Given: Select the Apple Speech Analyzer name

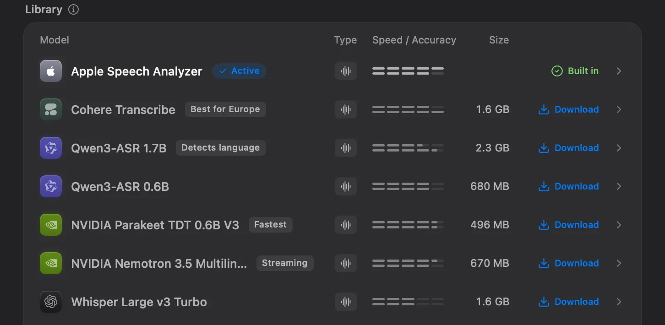Looking at the screenshot, I should point(136,71).
